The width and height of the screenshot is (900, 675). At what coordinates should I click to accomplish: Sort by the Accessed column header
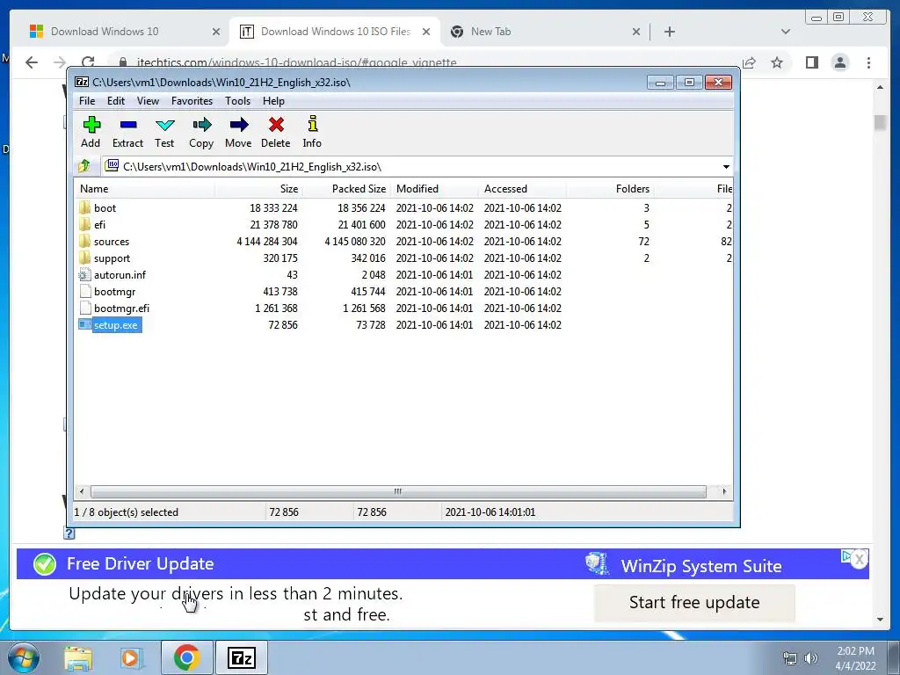coord(522,189)
